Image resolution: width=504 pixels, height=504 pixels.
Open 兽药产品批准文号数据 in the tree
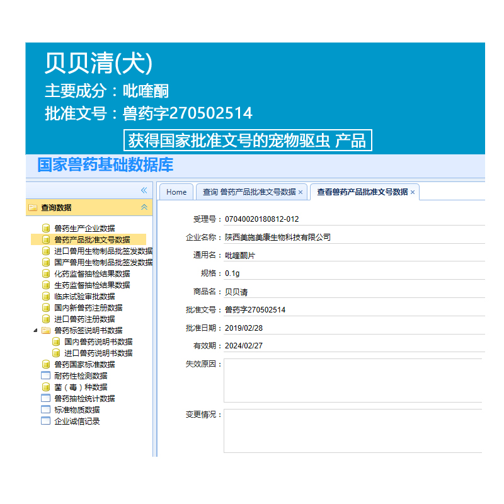point(92,239)
